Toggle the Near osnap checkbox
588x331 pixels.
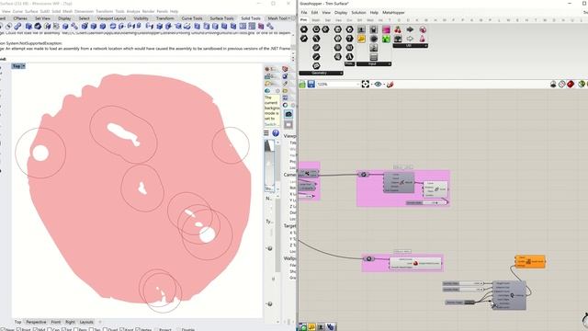click(4, 329)
